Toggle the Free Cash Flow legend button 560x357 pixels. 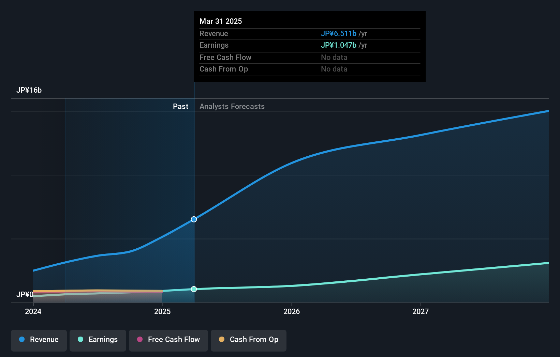point(168,340)
